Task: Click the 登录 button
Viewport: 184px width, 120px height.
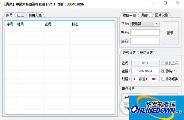Action: click(170, 33)
